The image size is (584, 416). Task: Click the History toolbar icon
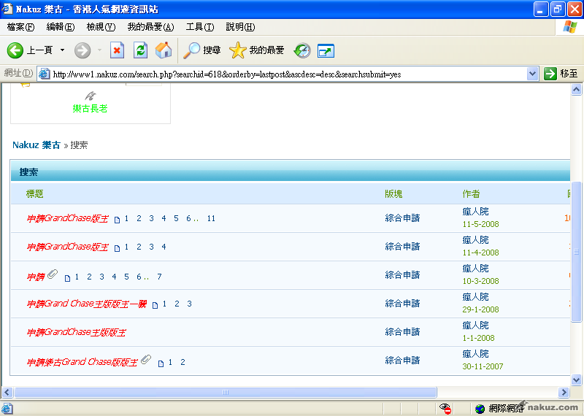point(302,50)
